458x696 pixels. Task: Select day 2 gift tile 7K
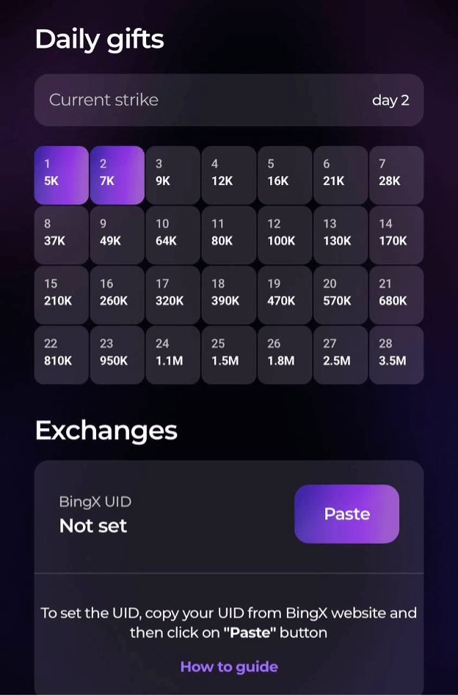coord(117,175)
